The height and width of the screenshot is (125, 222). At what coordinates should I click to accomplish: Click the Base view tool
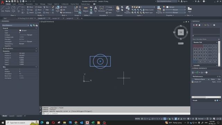[x=190, y=9]
